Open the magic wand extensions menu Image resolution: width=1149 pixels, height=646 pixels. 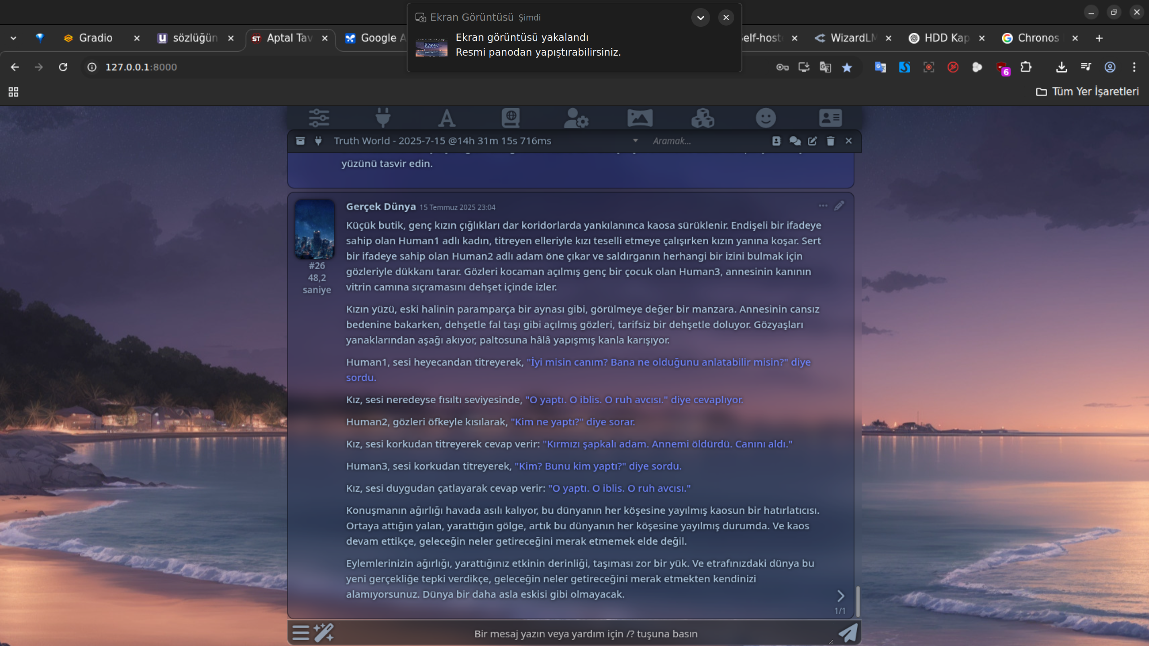tap(324, 633)
